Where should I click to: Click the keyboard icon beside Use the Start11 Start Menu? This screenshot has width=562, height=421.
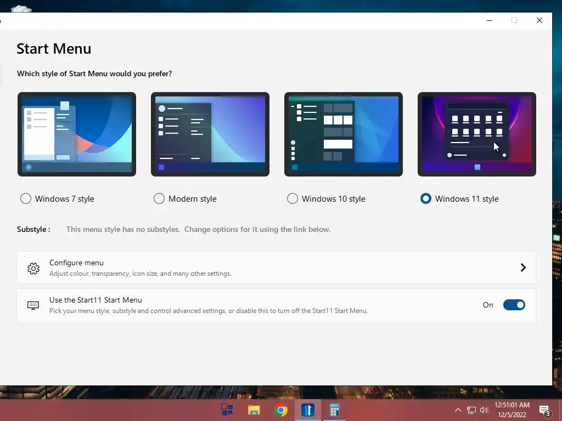point(33,305)
